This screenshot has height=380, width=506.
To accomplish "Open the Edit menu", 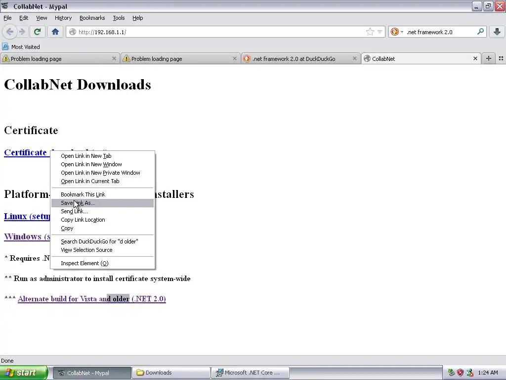I will tap(24, 18).
